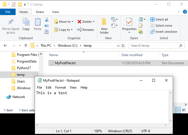Open Network in navigation pane
Viewport: 188px width, 135px height.
tap(16, 97)
